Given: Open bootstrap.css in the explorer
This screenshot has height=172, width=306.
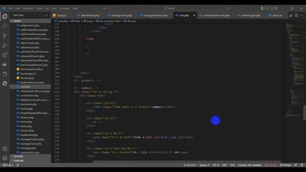Looking at the screenshot, I should tap(30, 74).
